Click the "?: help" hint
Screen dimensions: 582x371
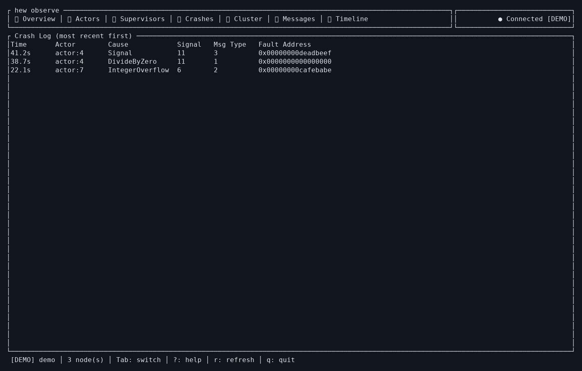(x=187, y=360)
